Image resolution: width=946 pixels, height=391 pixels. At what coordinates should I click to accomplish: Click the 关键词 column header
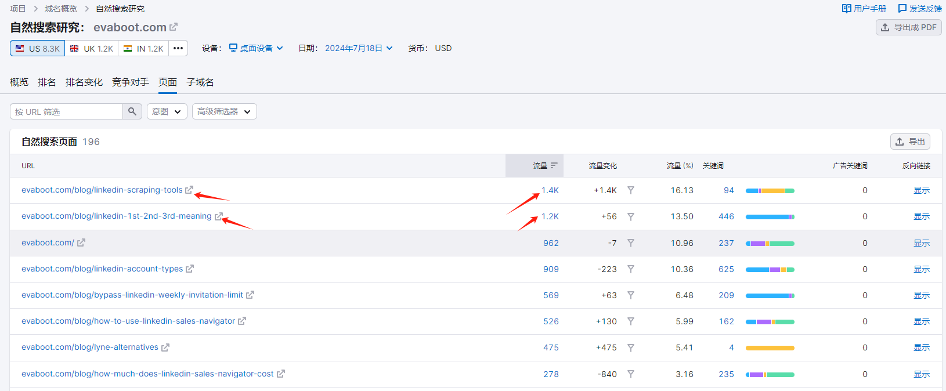[713, 166]
